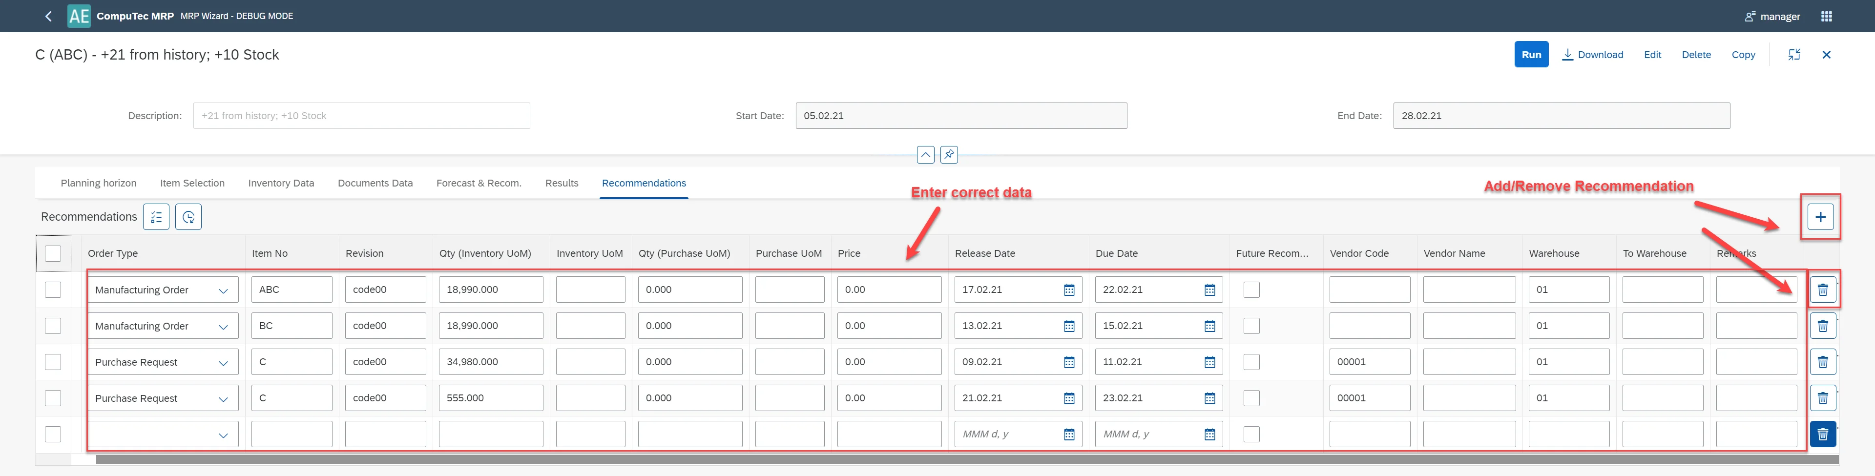Viewport: 1875px width, 476px height.
Task: Toggle the select-all checkbox in header
Action: [53, 253]
